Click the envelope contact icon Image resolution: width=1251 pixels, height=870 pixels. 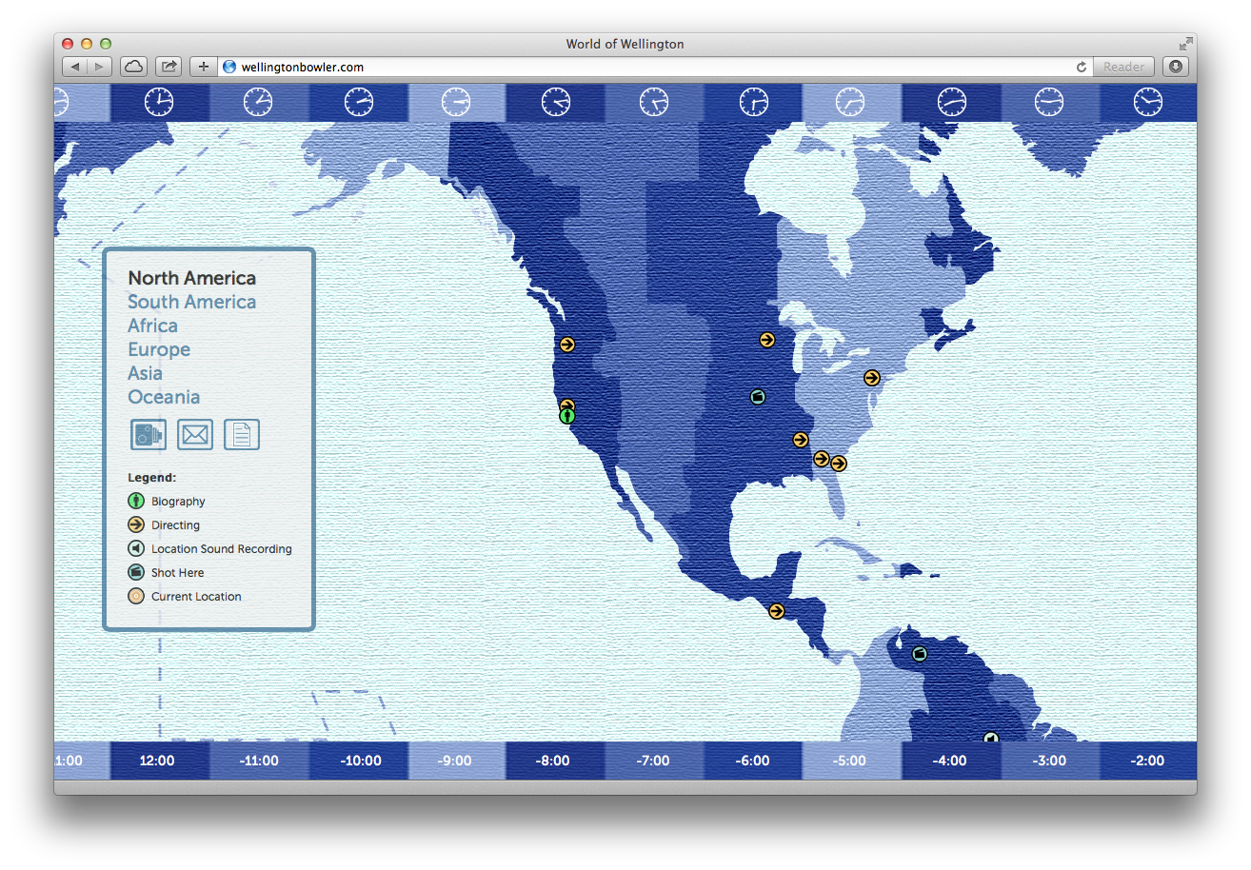195,434
